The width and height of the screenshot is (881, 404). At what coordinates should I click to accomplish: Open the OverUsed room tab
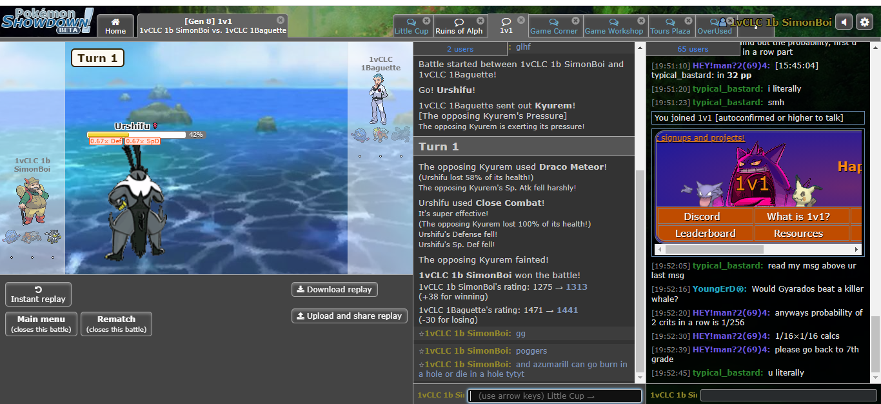coord(715,26)
